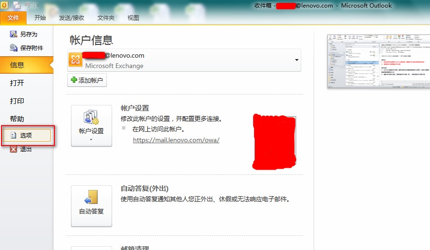Open the Customize Quick Access Toolbar arrow
This screenshot has height=250, width=430.
tap(38, 5)
